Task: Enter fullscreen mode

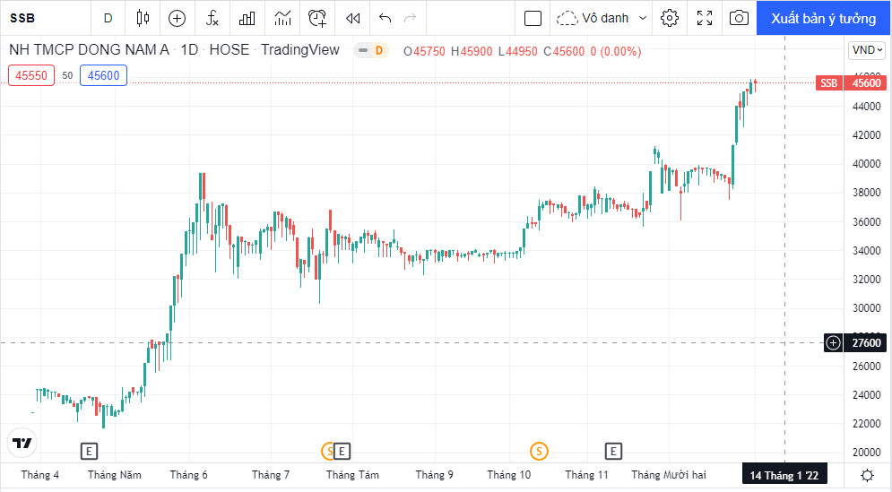Action: click(705, 18)
